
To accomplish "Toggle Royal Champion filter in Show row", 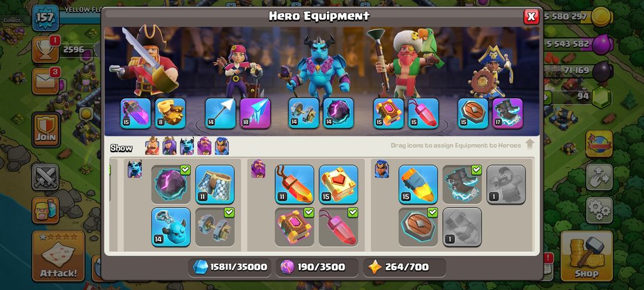I will pos(222,146).
